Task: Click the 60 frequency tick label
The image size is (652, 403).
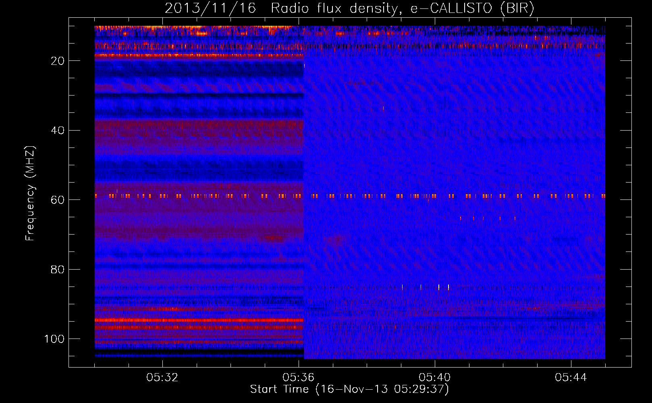Action: [x=58, y=200]
